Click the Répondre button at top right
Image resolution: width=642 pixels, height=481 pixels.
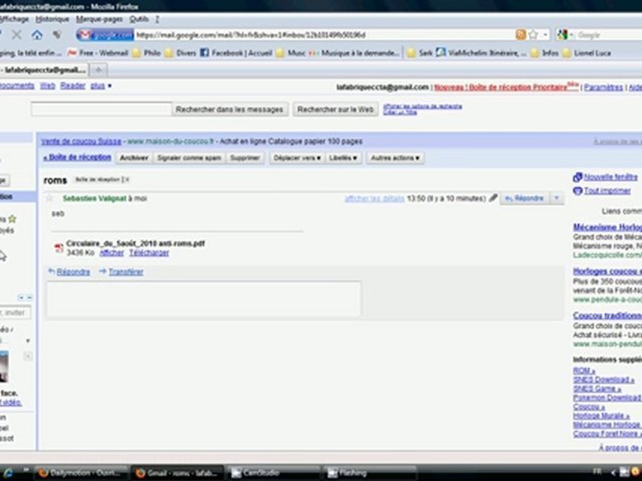pyautogui.click(x=524, y=198)
